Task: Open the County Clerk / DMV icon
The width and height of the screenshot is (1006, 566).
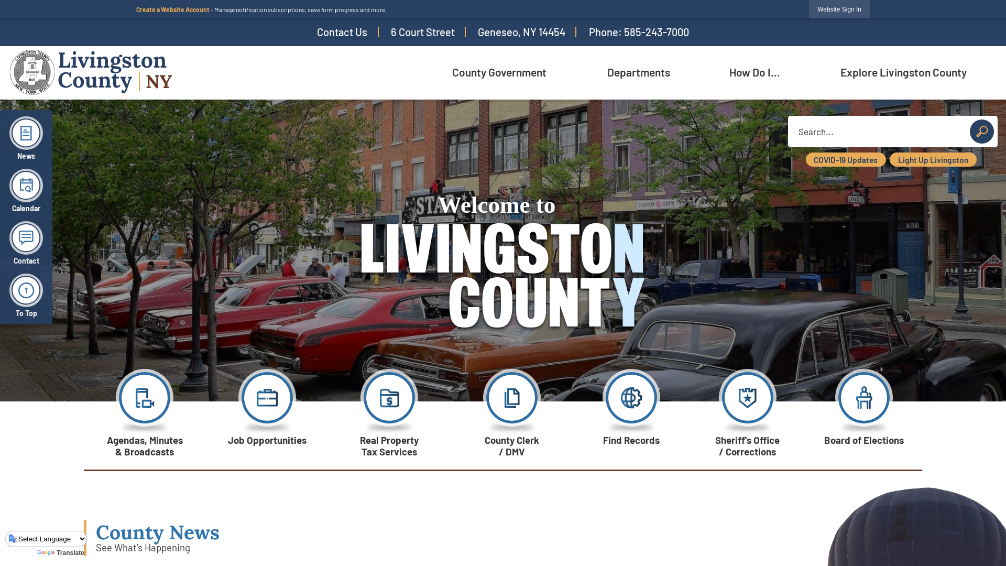Action: click(x=512, y=398)
